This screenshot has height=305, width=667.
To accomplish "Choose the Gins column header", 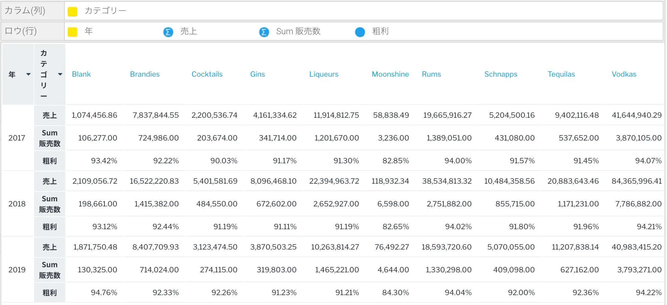I will click(257, 74).
